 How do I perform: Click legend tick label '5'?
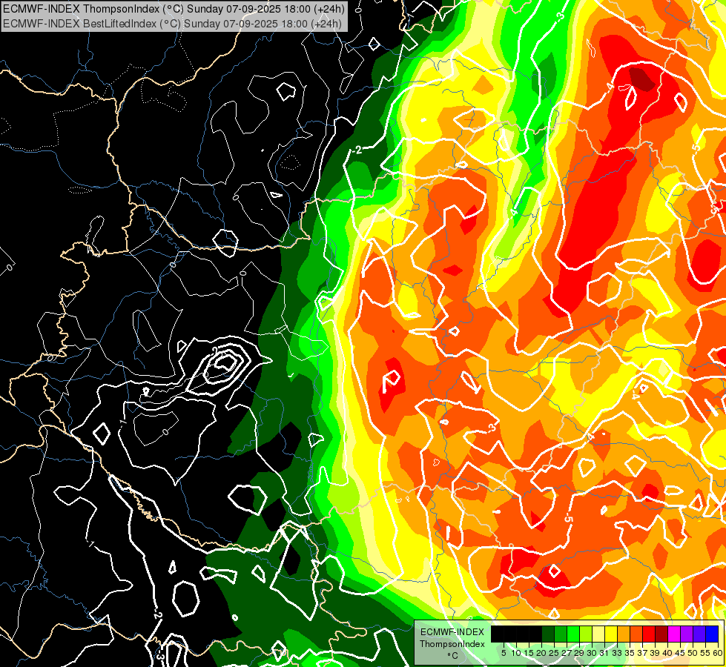click(504, 653)
